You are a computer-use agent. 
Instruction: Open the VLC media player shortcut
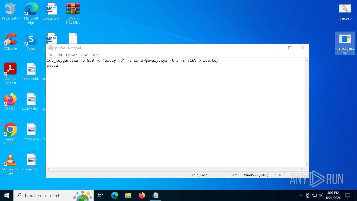pyautogui.click(x=10, y=164)
